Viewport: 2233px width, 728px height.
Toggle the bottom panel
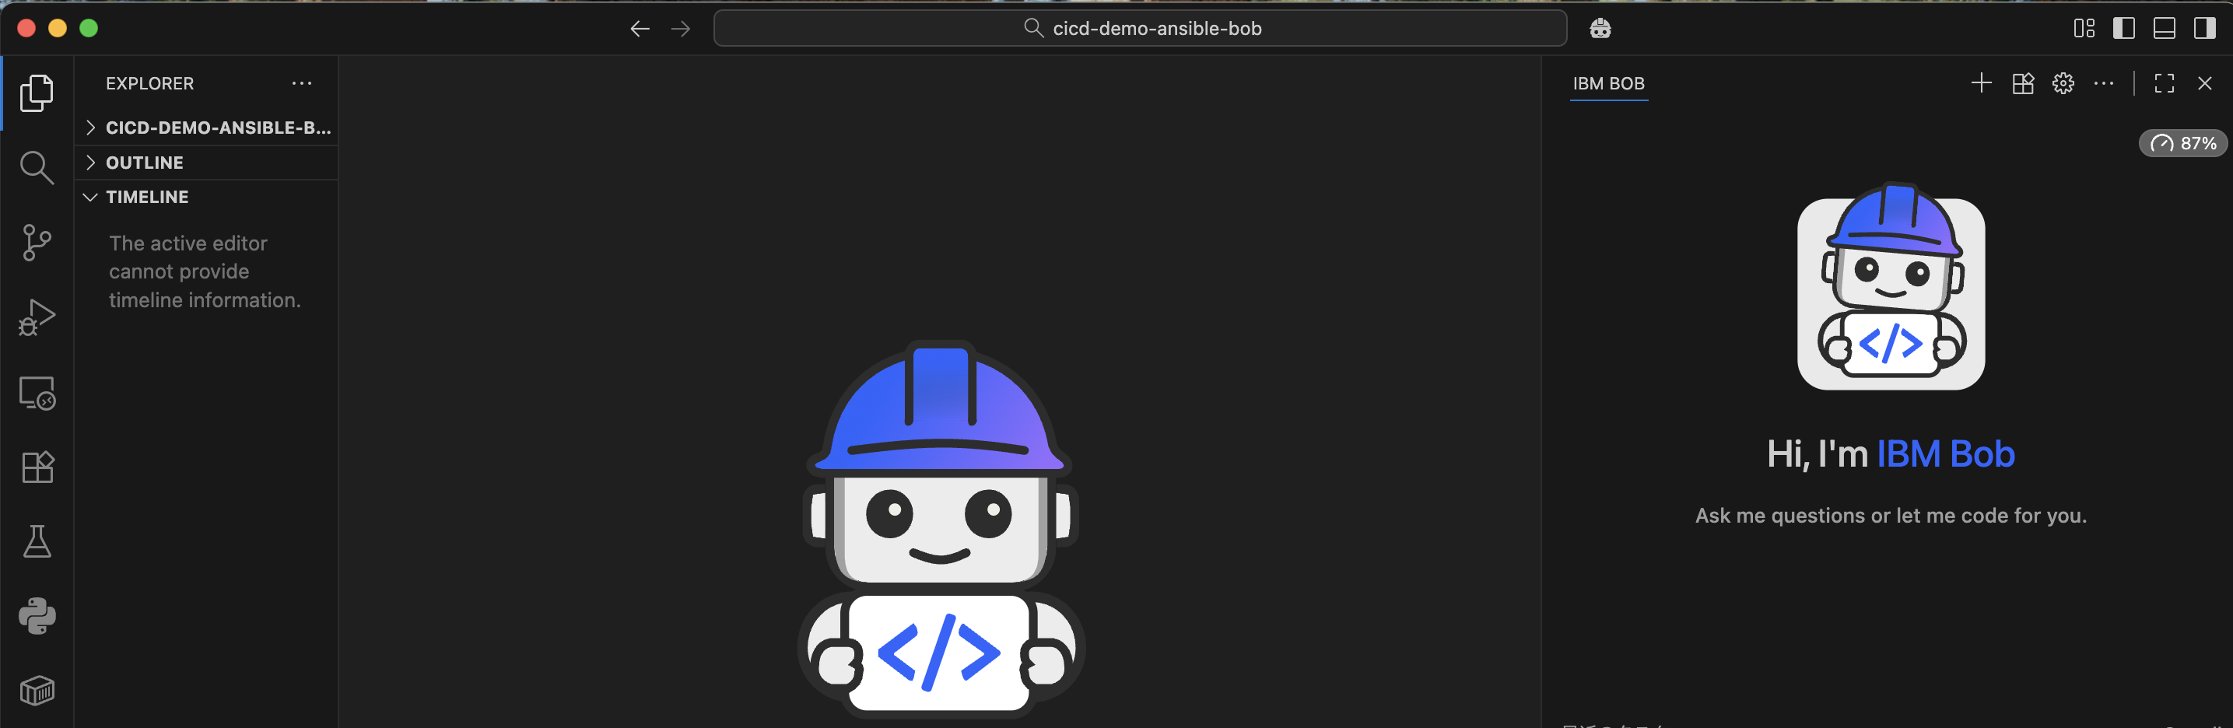coord(2165,29)
